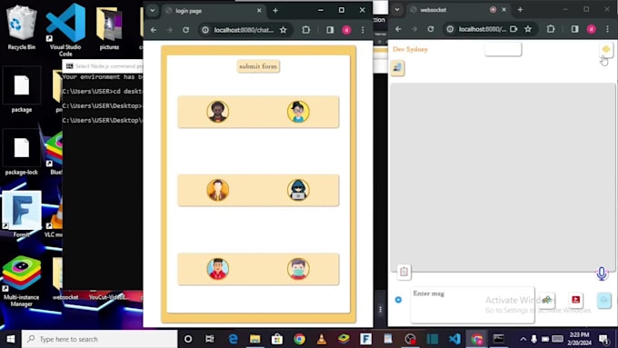Open tab search dropdown in login page window
The image size is (618, 348).
point(152,11)
